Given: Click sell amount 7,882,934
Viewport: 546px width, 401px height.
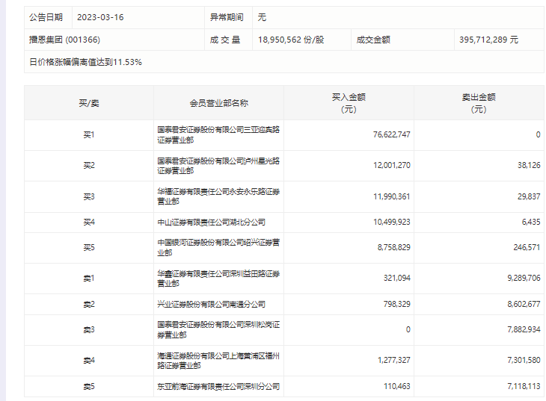Looking at the screenshot, I should coord(524,329).
